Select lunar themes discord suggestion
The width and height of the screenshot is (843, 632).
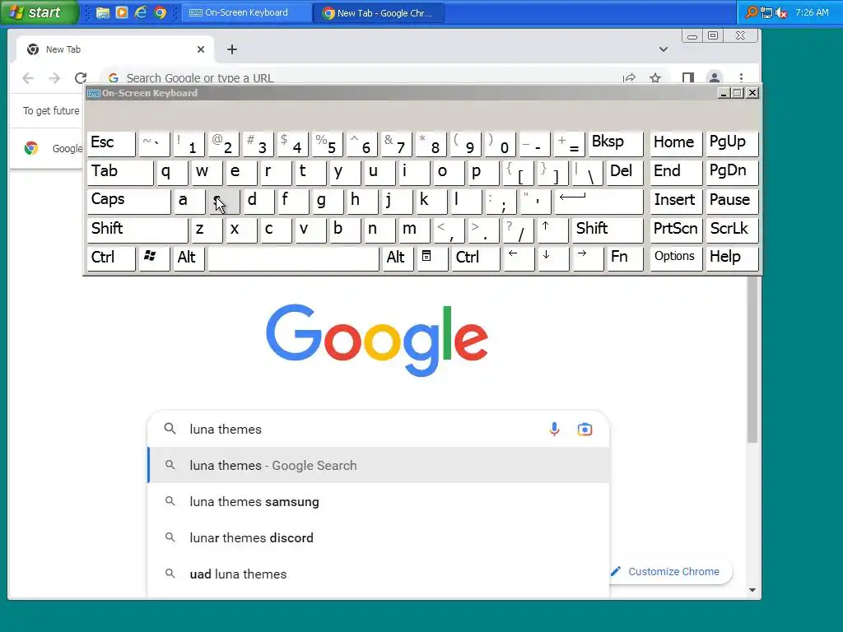tap(379, 538)
